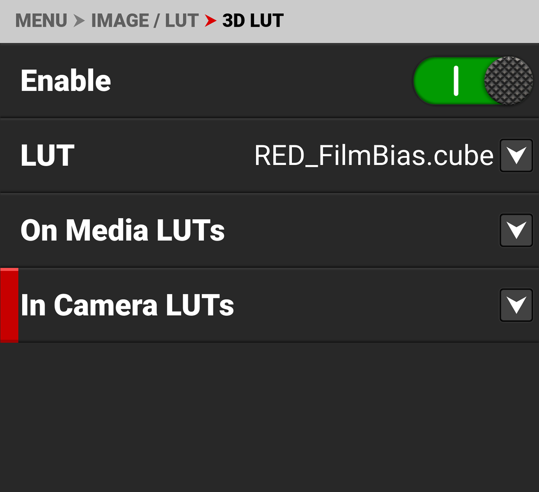
Task: Expand the In Camera LUTs dropdown arrow
Action: coord(516,305)
